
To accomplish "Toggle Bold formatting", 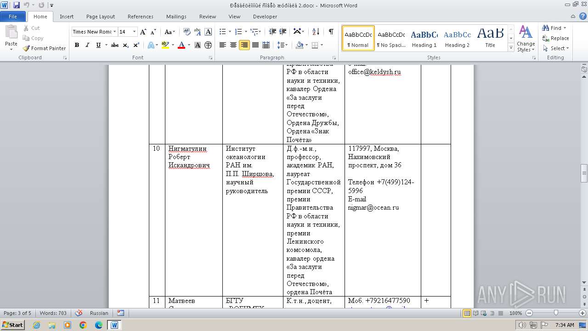I will pyautogui.click(x=77, y=45).
